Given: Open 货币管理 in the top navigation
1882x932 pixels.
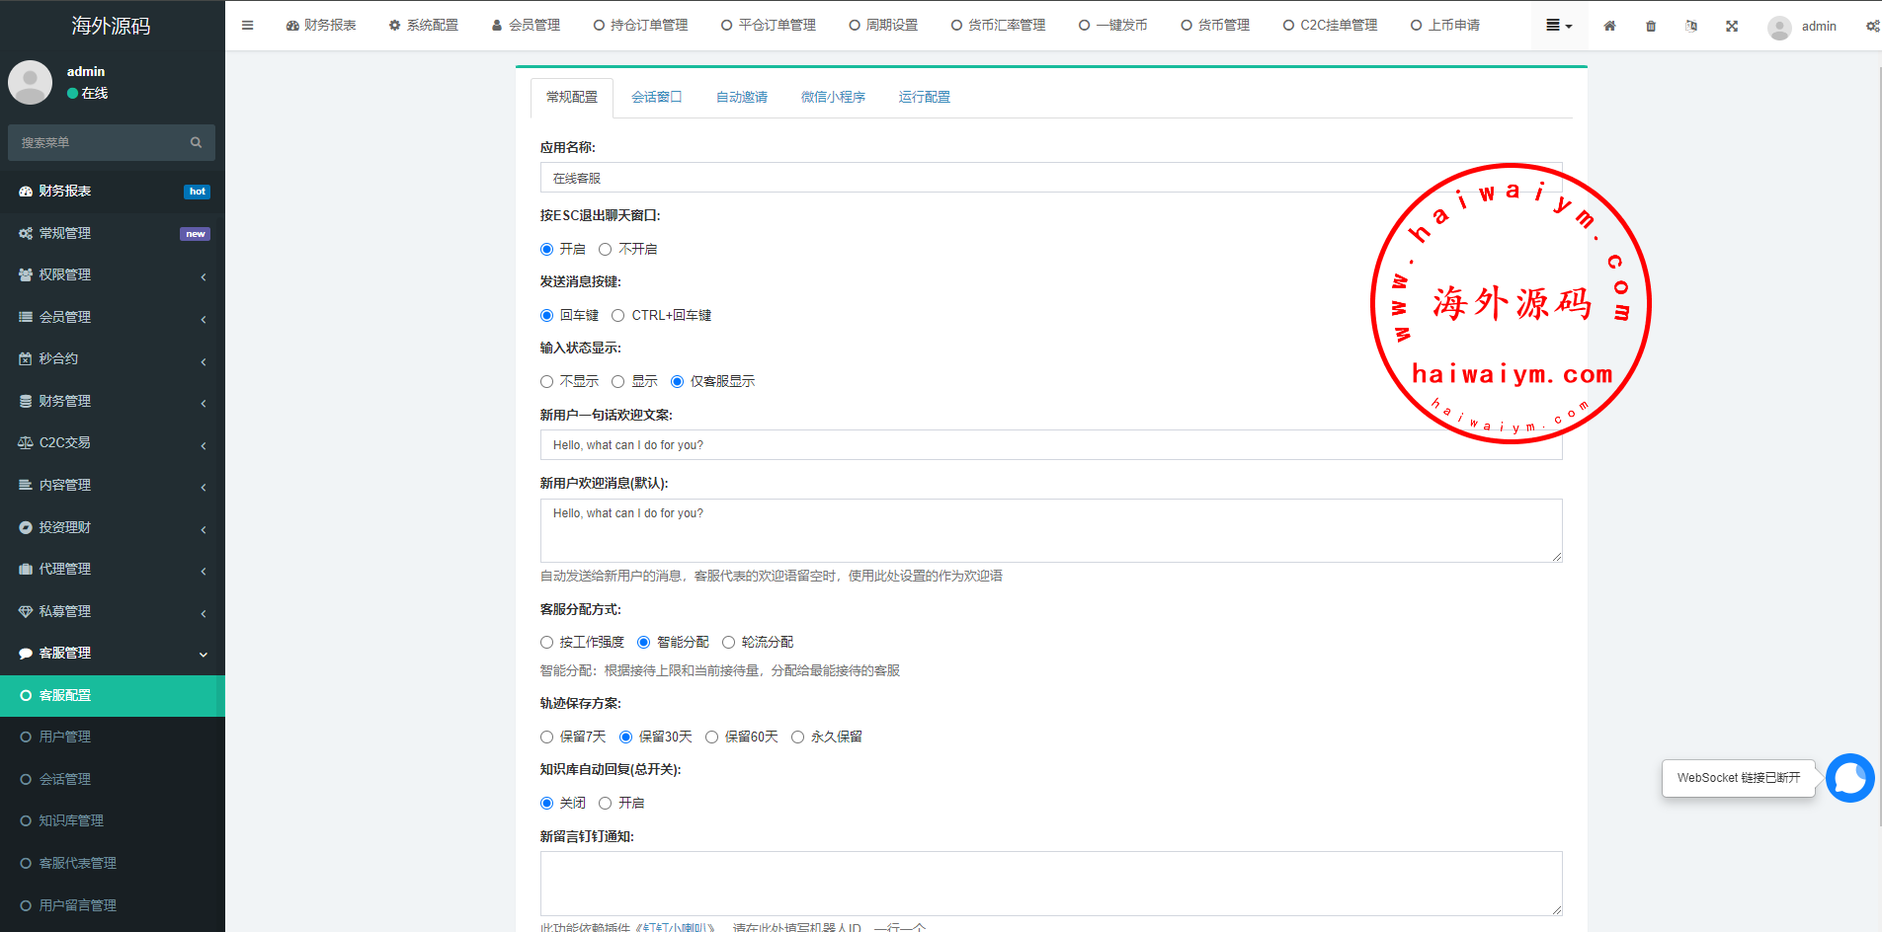Looking at the screenshot, I should pos(1215,26).
